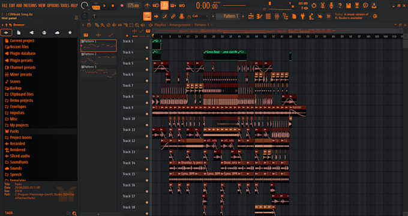Open the OPTIONS menu
408x216 pixels.
tap(53, 5)
